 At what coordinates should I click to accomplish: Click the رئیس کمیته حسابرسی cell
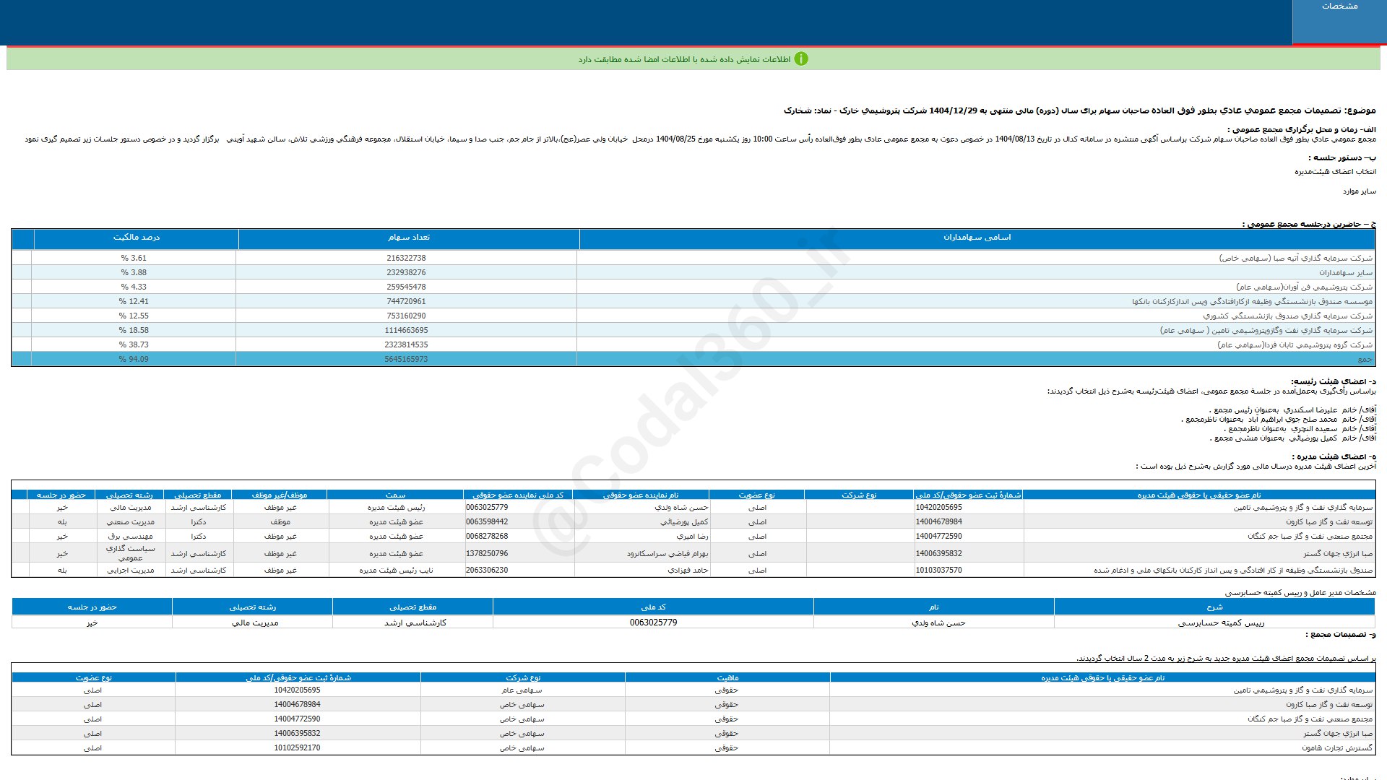[1221, 623]
